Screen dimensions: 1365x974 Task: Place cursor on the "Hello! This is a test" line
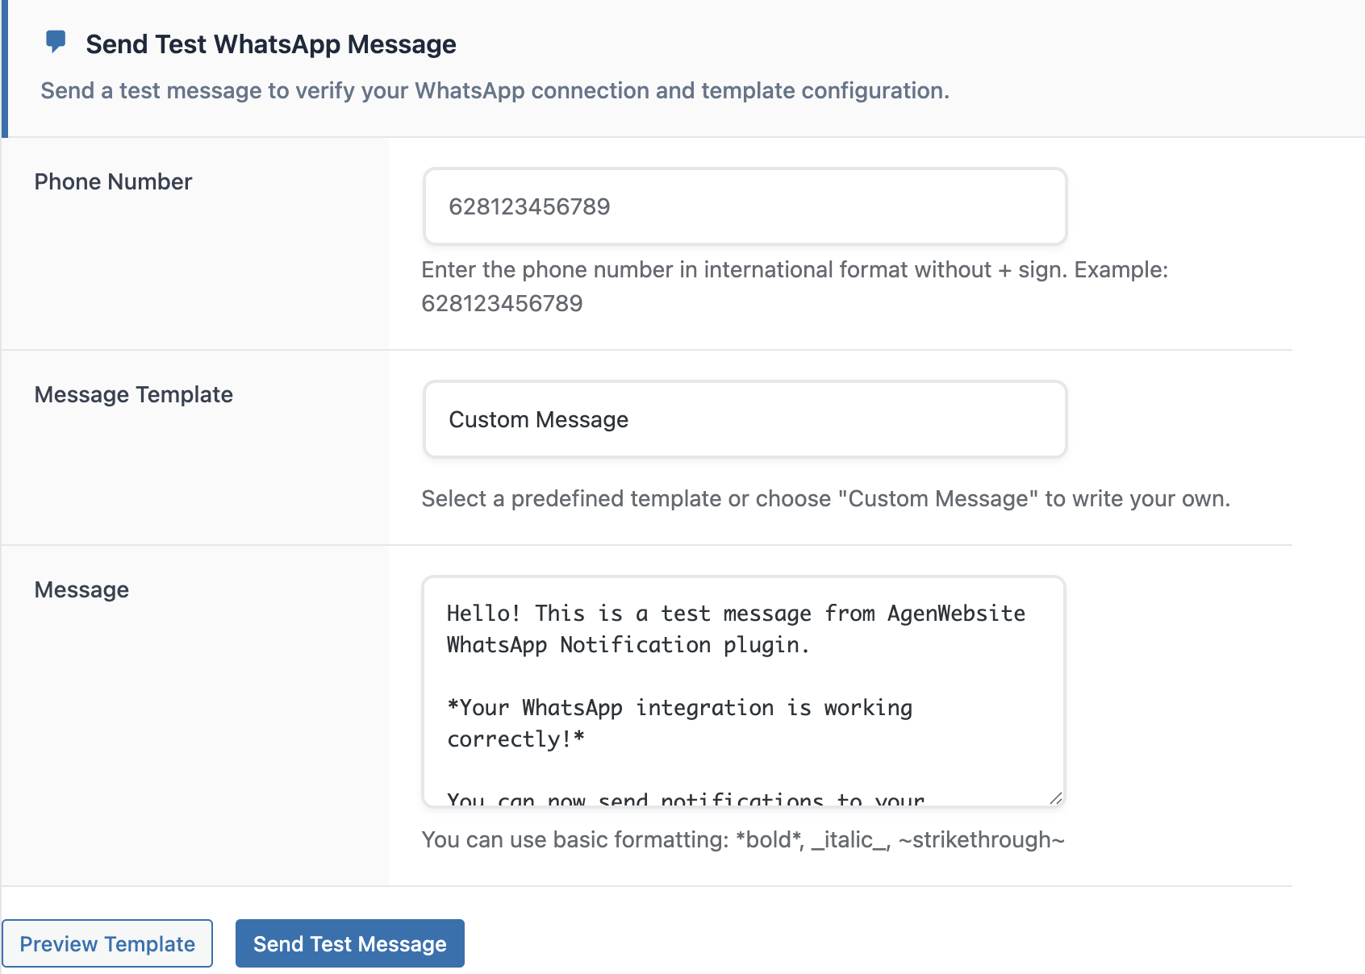(736, 614)
